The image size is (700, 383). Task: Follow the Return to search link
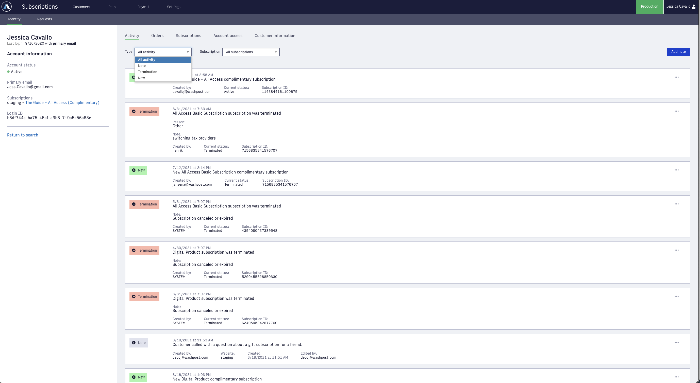[x=23, y=135]
